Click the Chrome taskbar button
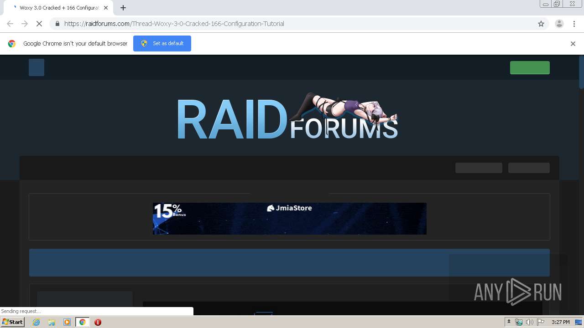Screen dimensions: 584x328 tap(82, 322)
